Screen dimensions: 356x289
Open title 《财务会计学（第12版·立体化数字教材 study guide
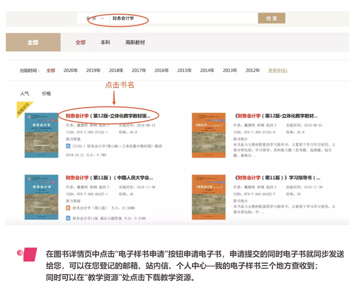point(276,116)
